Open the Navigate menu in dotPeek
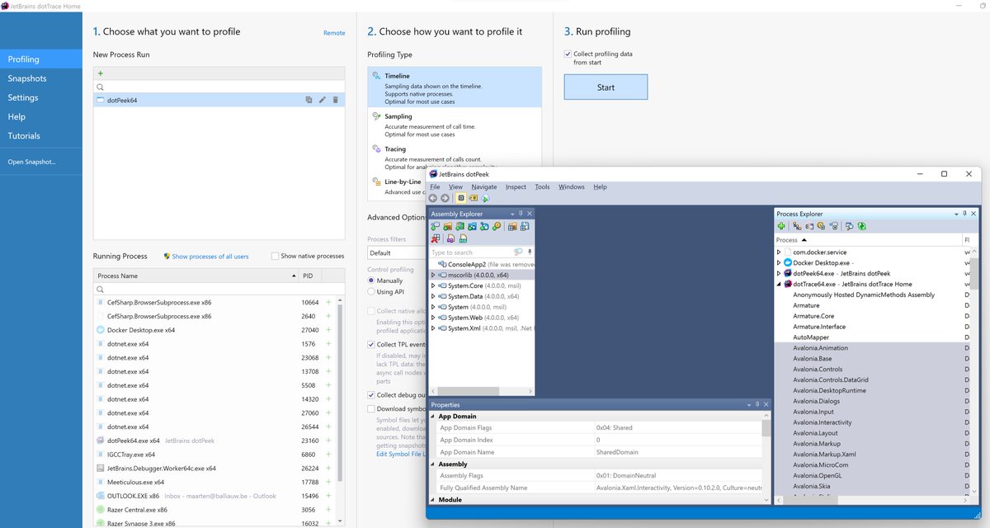The image size is (990, 528). [x=484, y=187]
